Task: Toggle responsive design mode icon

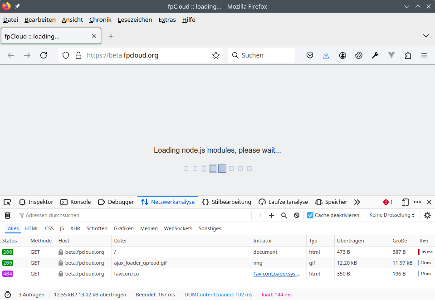Action: [x=405, y=202]
